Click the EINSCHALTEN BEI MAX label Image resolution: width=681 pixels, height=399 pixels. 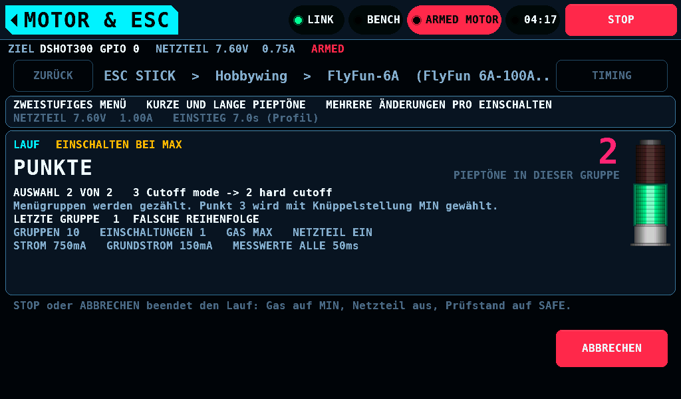click(x=119, y=144)
